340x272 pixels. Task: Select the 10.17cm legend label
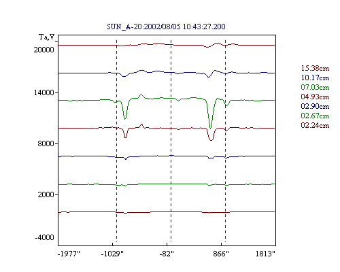(315, 78)
